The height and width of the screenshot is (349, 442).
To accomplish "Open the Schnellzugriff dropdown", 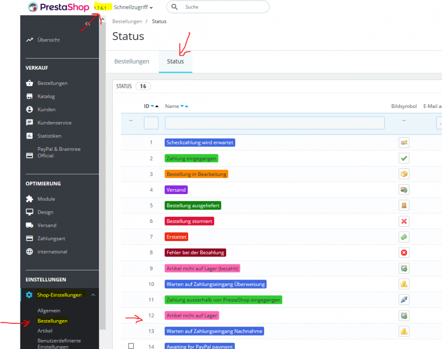I will pos(133,7).
